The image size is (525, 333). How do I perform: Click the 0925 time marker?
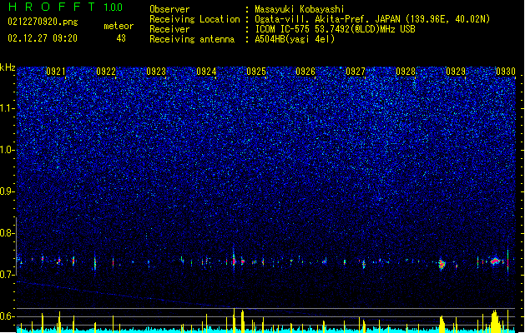[256, 72]
